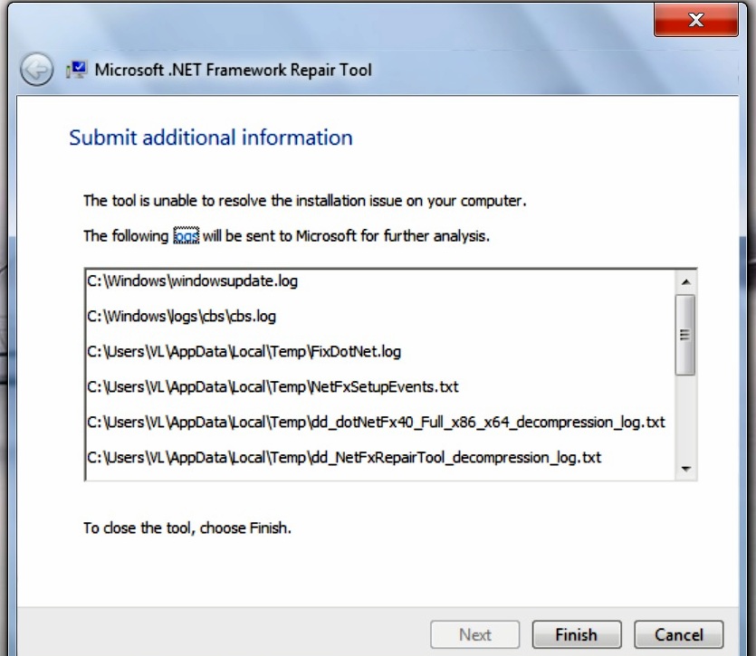756x656 pixels.
Task: Select dd_NetFxRepairTool_decompression_log.txt entry
Action: 344,457
